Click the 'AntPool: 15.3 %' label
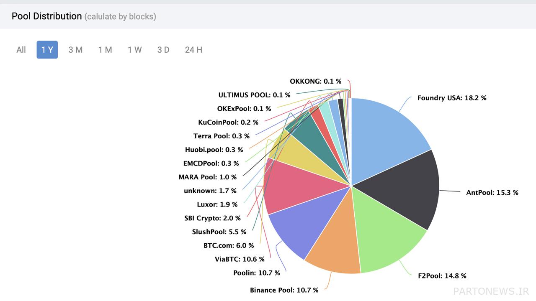Viewport: 536px width, 301px height. [492, 192]
